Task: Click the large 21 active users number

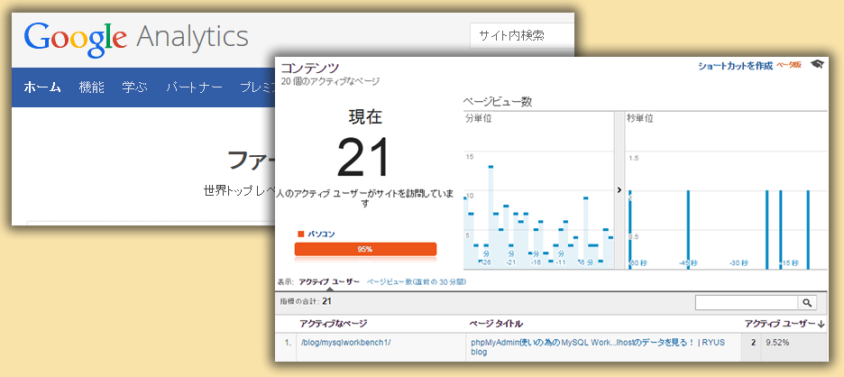Action: pos(363,158)
